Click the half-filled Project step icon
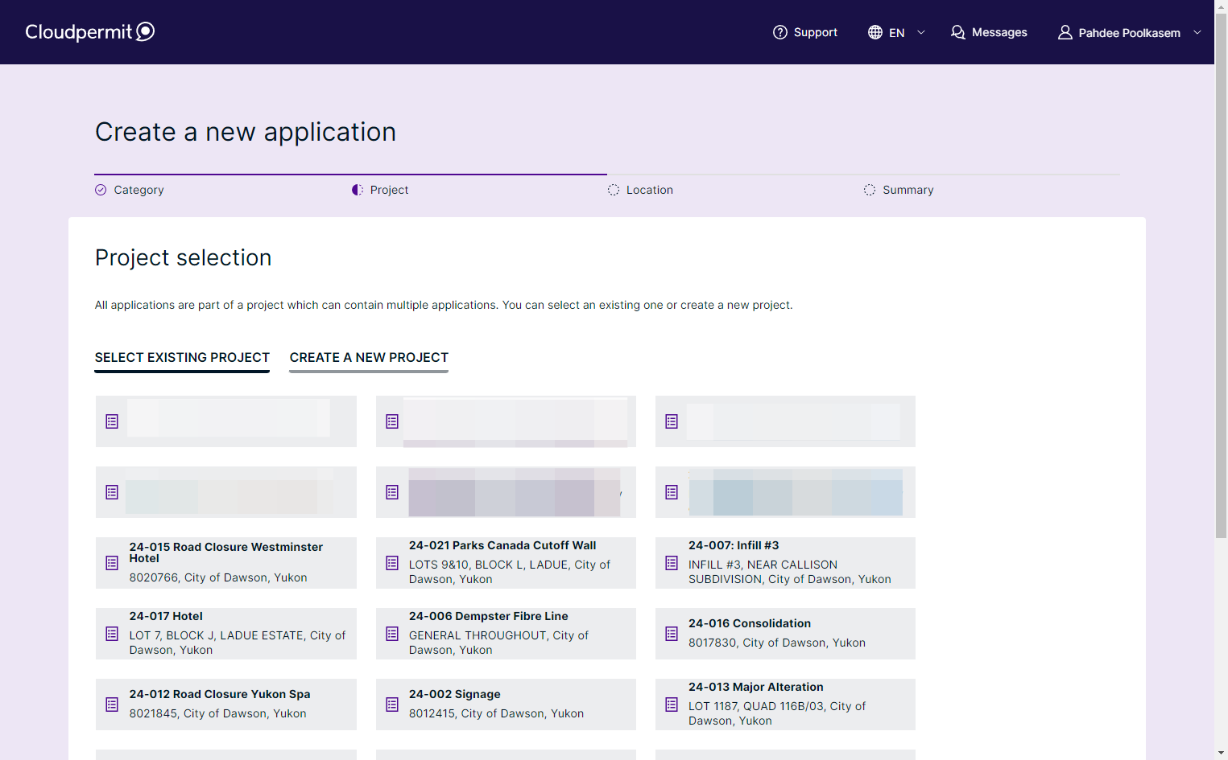Viewport: 1228px width, 760px height. pos(358,190)
